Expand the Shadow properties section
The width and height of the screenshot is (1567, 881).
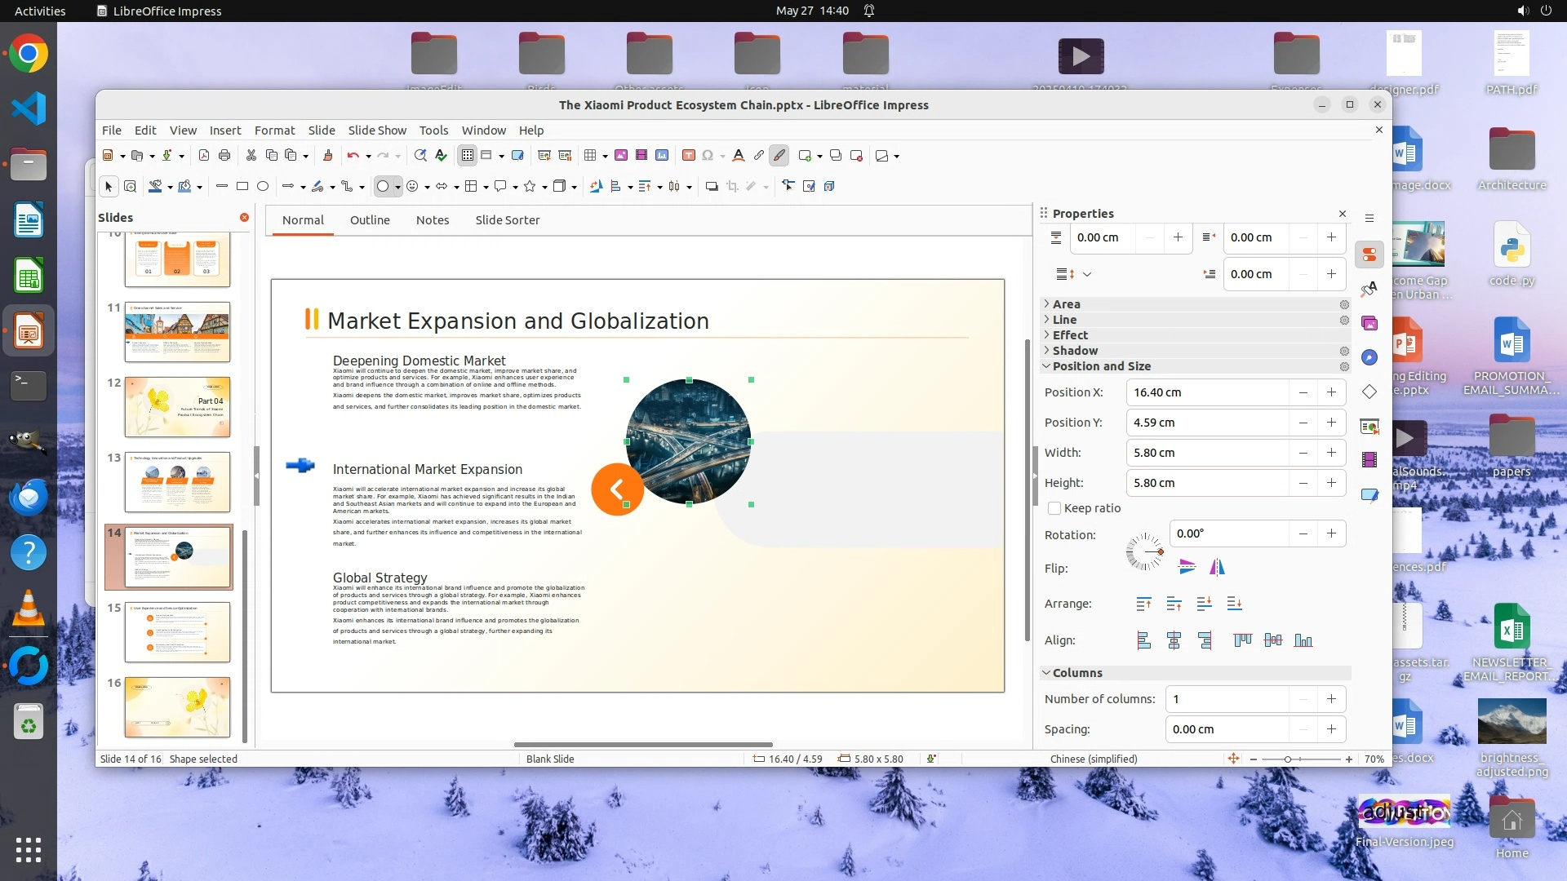point(1074,350)
